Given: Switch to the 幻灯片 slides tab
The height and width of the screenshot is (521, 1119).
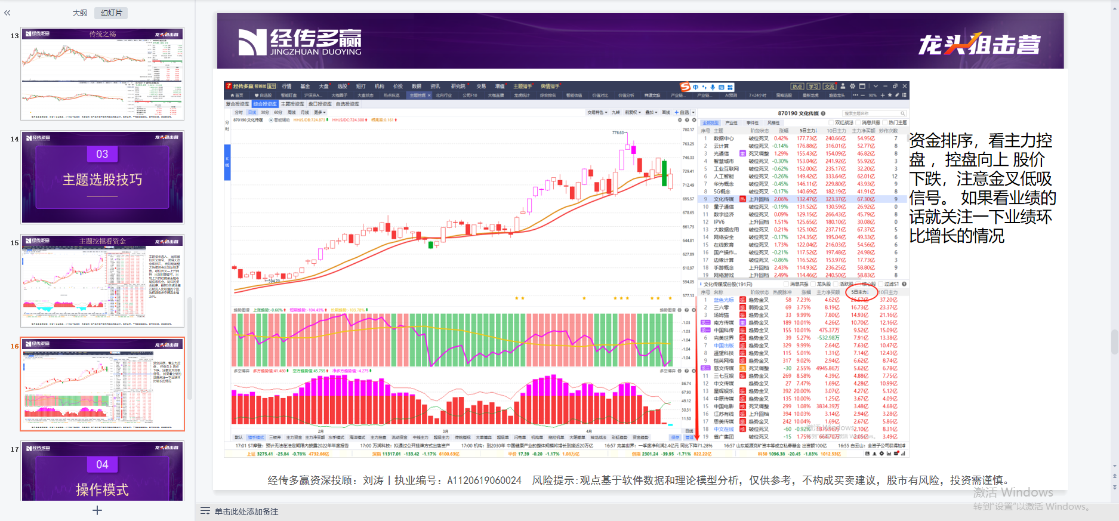Looking at the screenshot, I should (112, 13).
